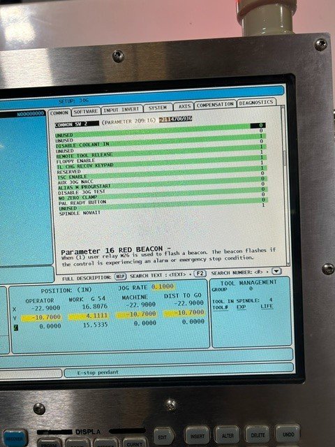The image size is (335, 447).
Task: Click the (PARAMETER 209:16) label
Action: [x=128, y=121]
